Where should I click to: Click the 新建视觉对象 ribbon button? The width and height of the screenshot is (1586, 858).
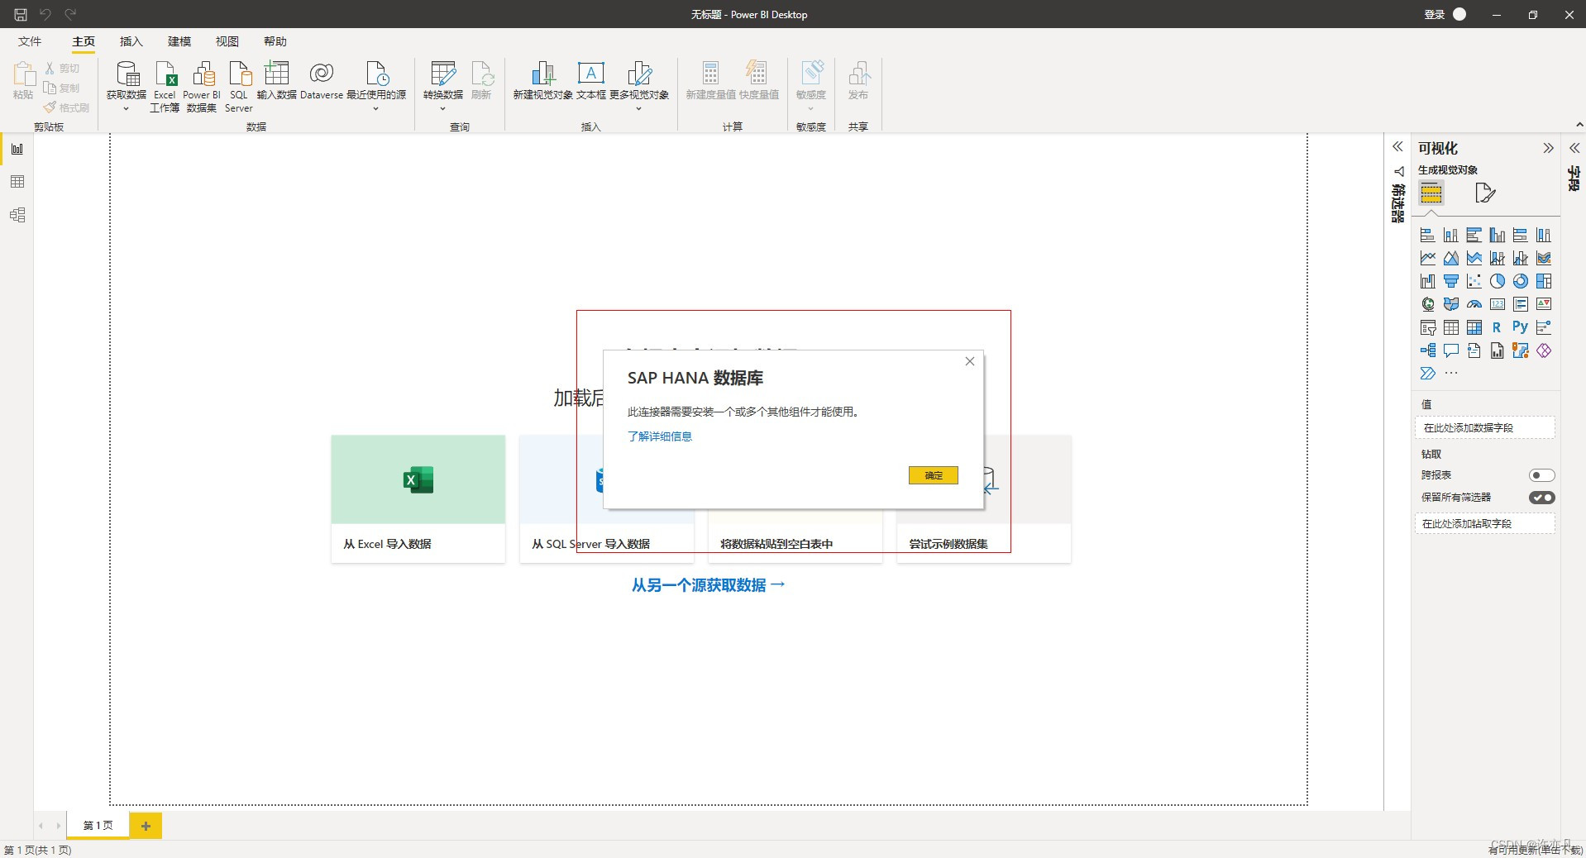tap(542, 81)
